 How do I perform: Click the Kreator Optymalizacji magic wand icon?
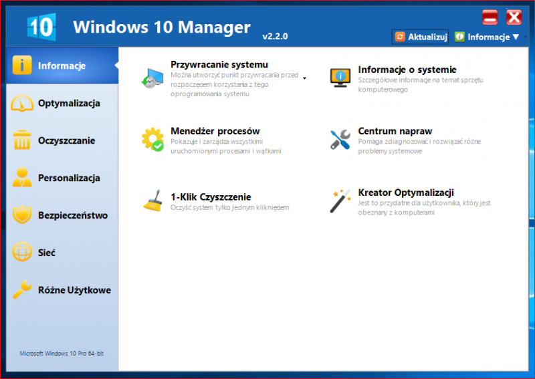pyautogui.click(x=340, y=201)
